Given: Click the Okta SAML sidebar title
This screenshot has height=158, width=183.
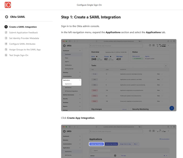Looking at the screenshot, I should pos(18,17).
